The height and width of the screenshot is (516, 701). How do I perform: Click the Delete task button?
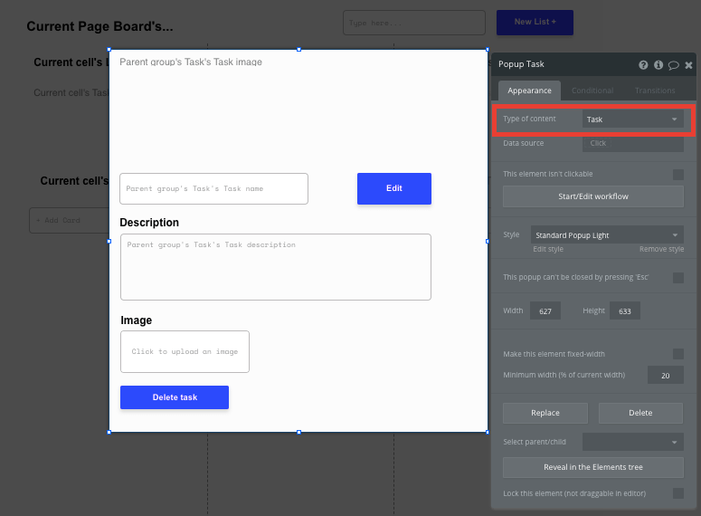click(x=175, y=397)
